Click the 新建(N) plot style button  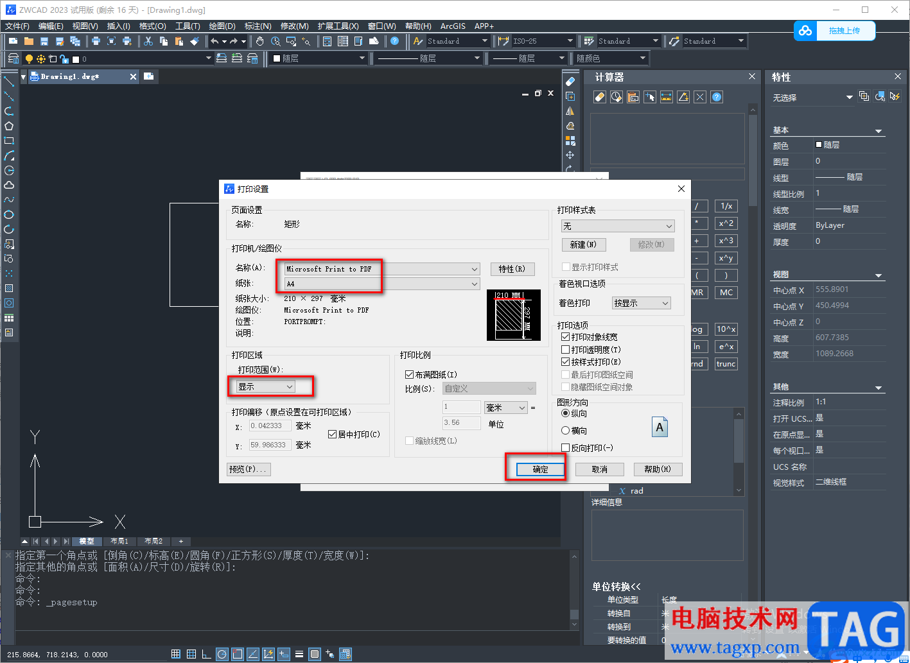pyautogui.click(x=583, y=245)
